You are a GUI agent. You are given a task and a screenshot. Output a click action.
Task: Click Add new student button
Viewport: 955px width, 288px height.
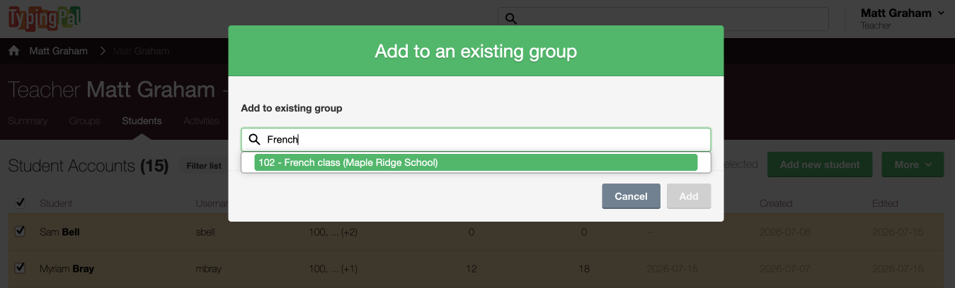pos(820,164)
